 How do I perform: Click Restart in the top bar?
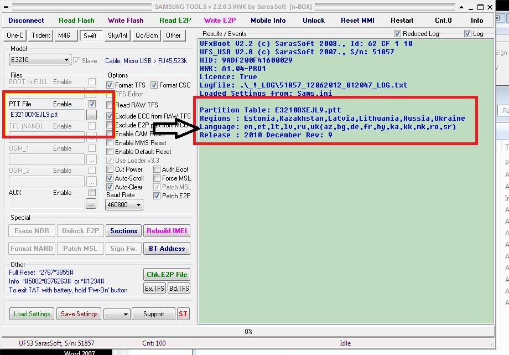[402, 20]
